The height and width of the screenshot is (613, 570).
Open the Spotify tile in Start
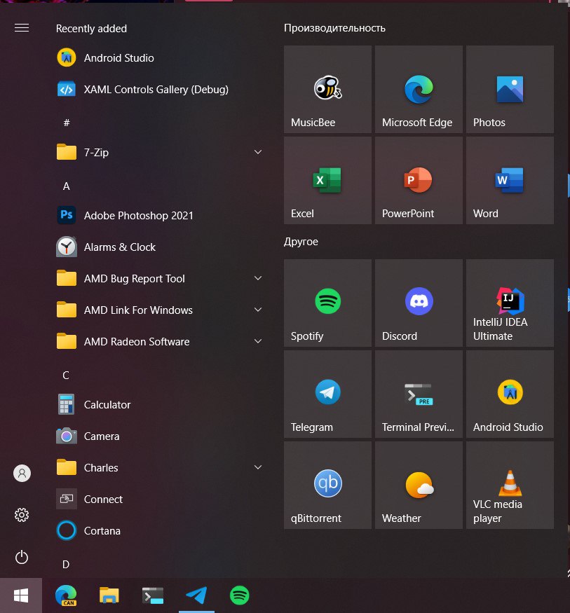327,303
